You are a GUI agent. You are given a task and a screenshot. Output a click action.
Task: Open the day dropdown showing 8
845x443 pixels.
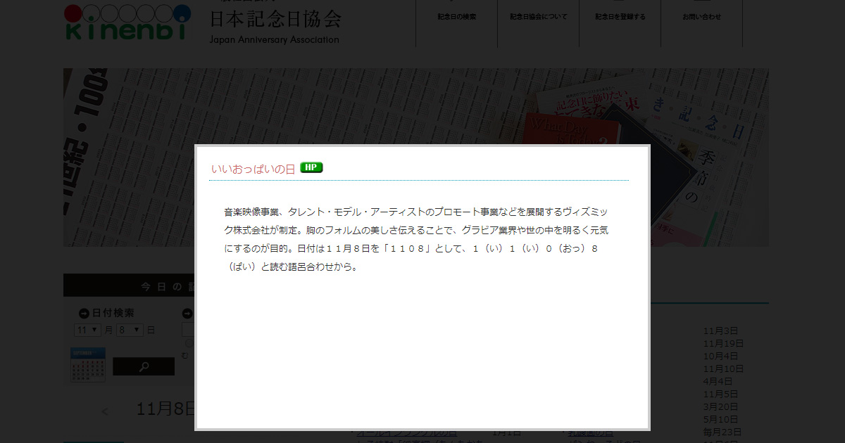(x=130, y=330)
